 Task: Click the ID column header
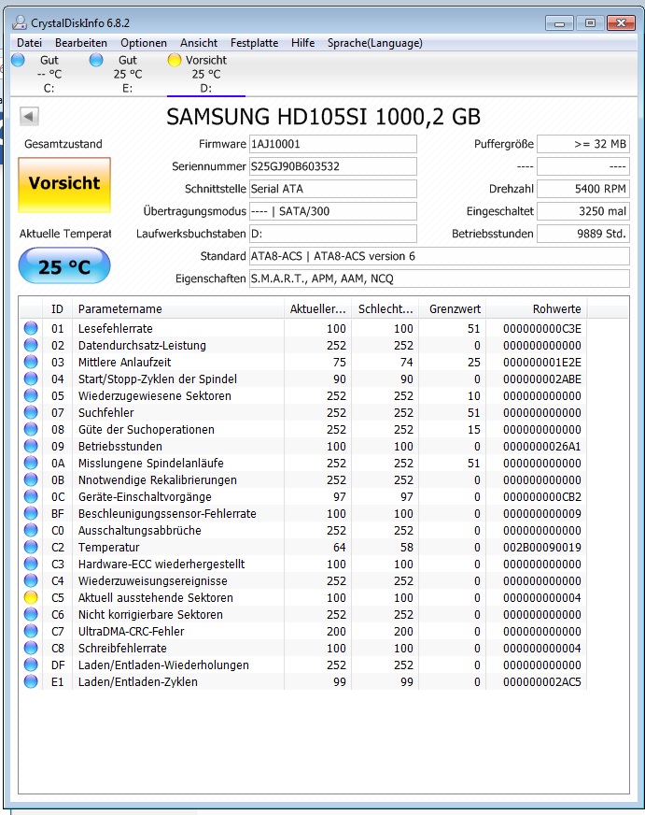[57, 308]
